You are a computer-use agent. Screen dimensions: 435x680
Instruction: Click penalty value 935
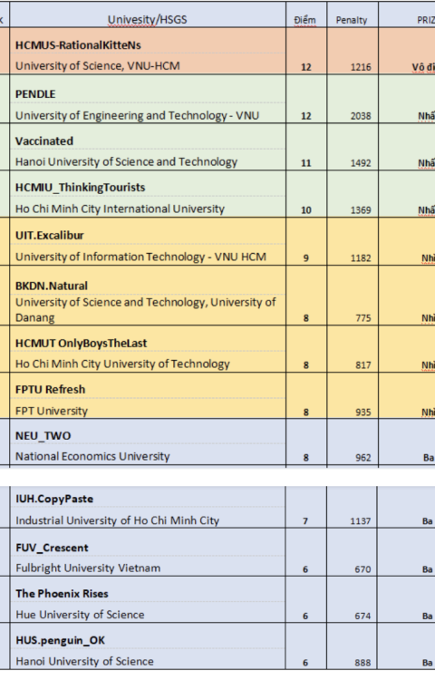(363, 412)
